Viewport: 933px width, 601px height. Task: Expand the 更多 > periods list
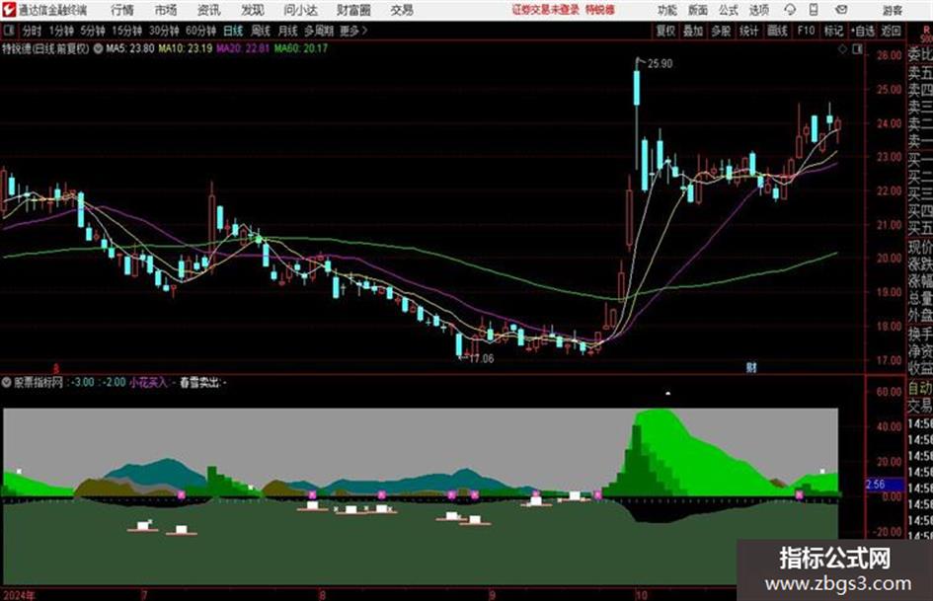pyautogui.click(x=353, y=31)
